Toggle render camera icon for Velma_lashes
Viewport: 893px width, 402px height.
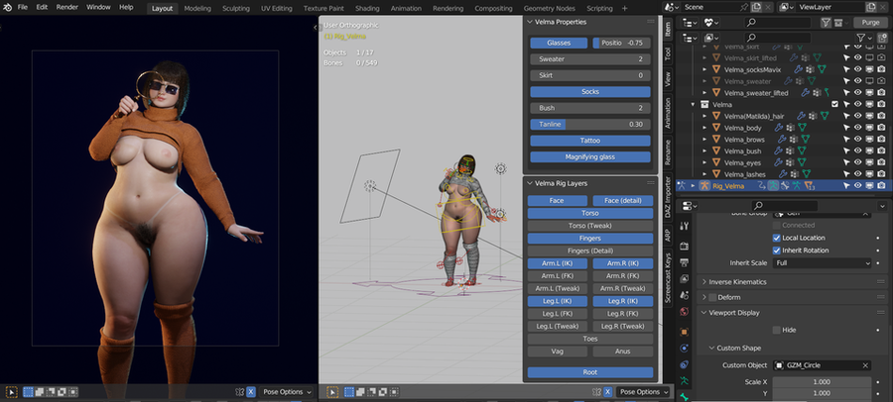pyautogui.click(x=882, y=174)
